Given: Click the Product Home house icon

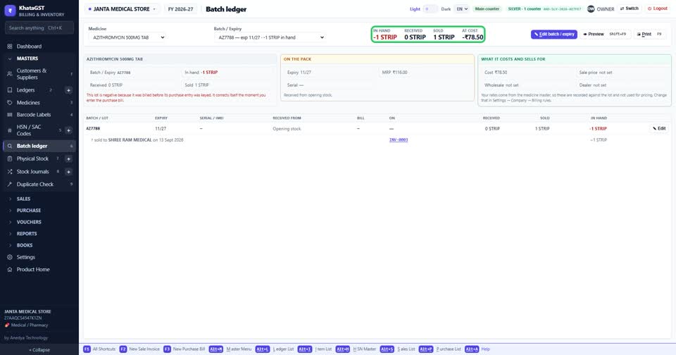Looking at the screenshot, I should [x=10, y=270].
